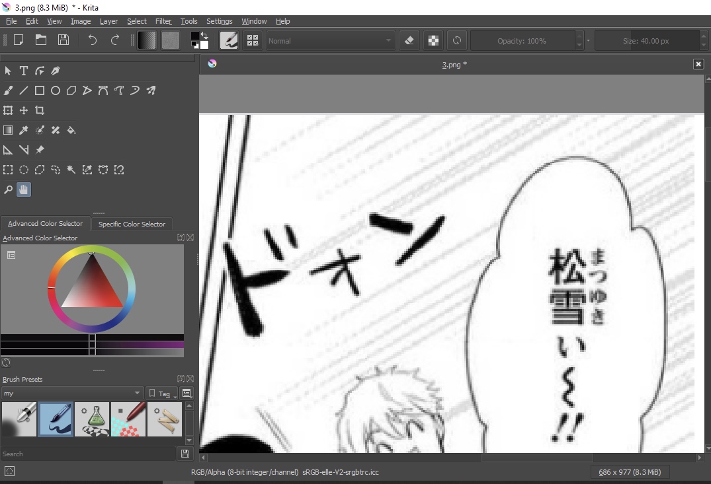Screen dimensions: 711x484
Task: Select the Polygon tool
Action: click(x=71, y=90)
